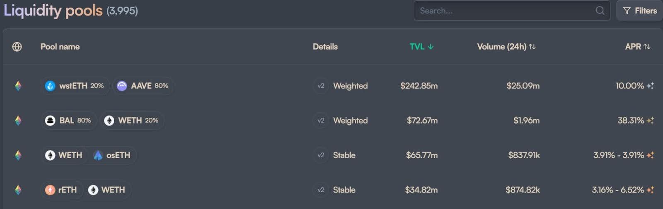The width and height of the screenshot is (663, 209).
Task: Click APR sparkle icon for 38.31%
Action: click(650, 121)
